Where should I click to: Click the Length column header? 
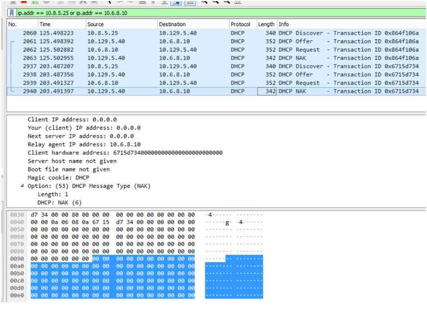coord(266,24)
